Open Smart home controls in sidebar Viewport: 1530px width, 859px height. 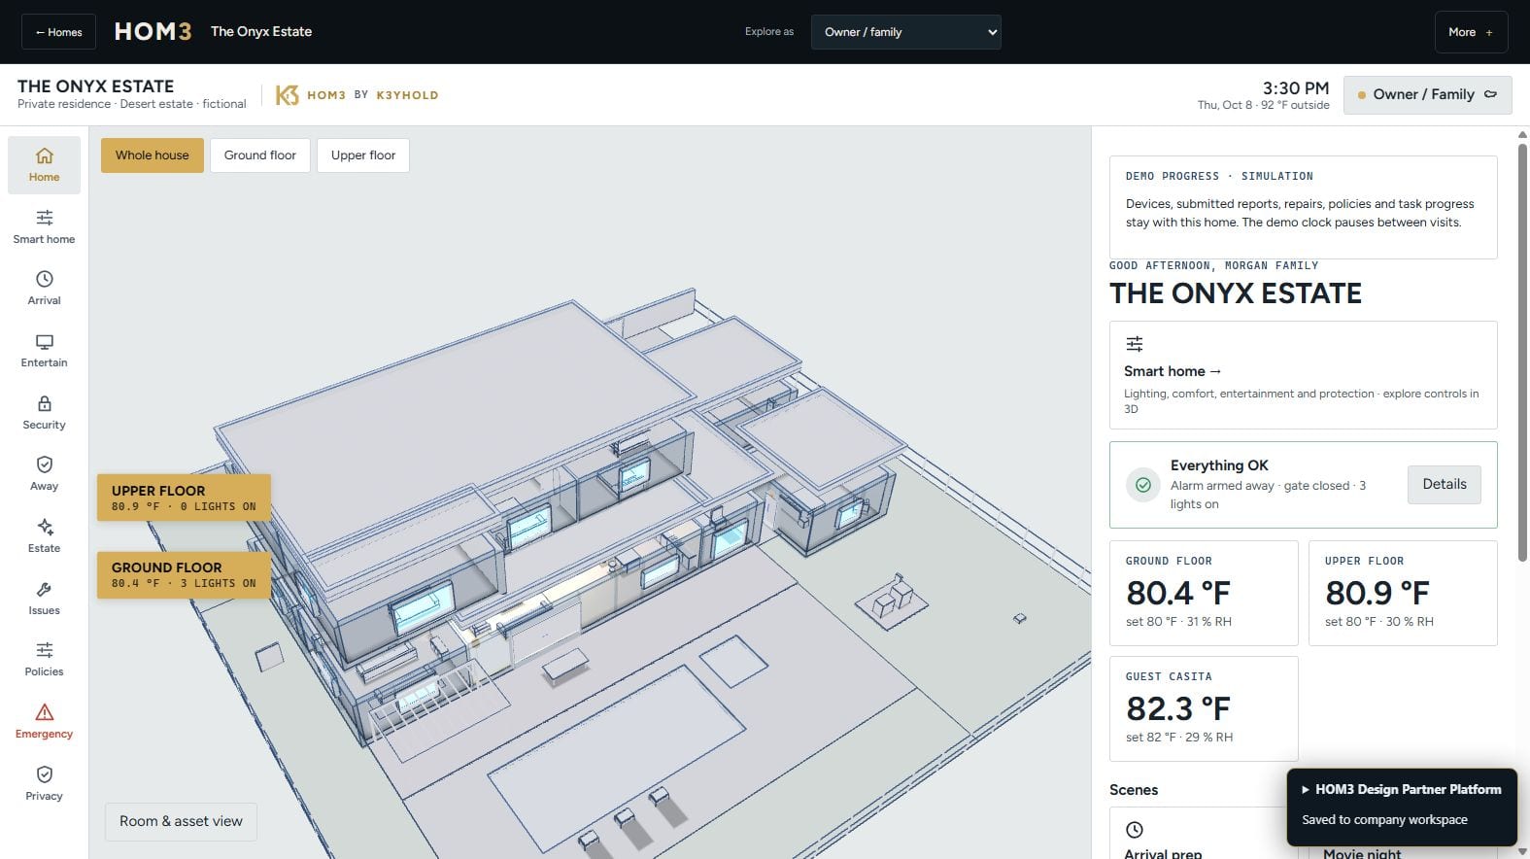pyautogui.click(x=44, y=226)
